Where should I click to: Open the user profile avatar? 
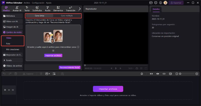165,3
